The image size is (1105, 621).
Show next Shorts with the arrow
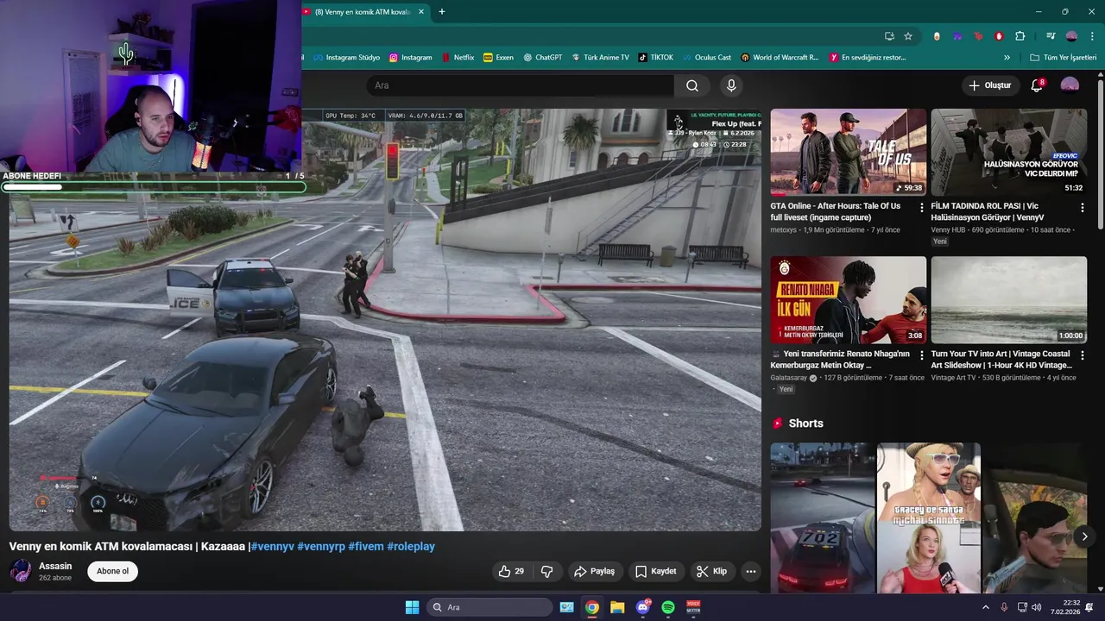pos(1084,536)
